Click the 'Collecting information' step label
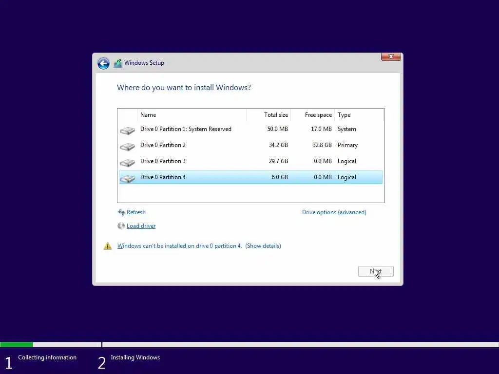 [x=47, y=357]
